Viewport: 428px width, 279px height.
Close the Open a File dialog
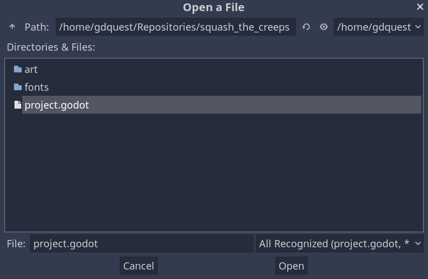click(x=420, y=7)
